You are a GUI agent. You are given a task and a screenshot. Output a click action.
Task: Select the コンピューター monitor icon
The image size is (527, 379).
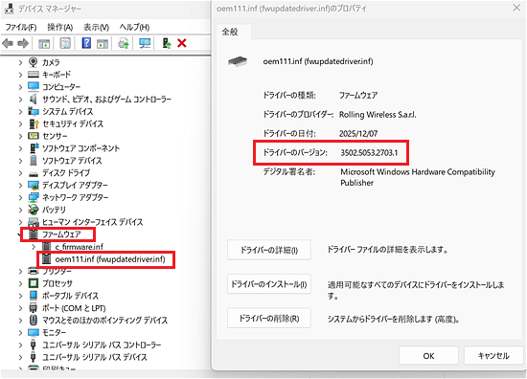34,86
